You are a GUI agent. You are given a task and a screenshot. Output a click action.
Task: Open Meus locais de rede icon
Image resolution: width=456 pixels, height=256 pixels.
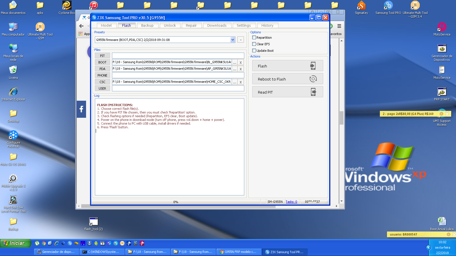[13, 53]
